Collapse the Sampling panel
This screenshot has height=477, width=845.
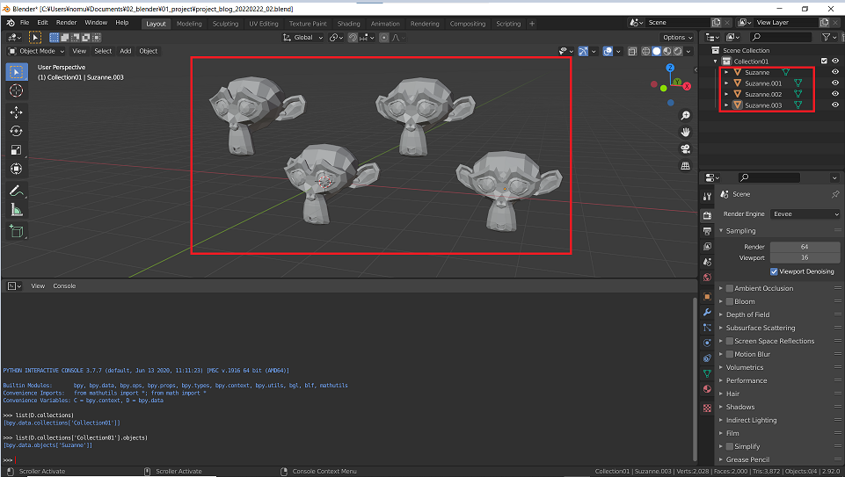click(740, 230)
